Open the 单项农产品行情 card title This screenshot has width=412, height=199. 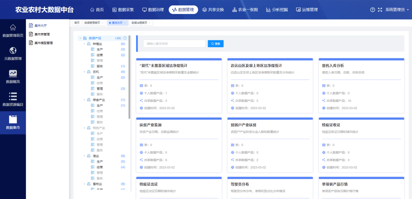coord(335,184)
